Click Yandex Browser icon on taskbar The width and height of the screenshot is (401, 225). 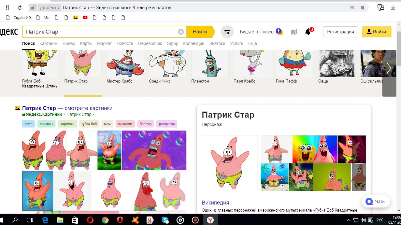click(x=210, y=220)
